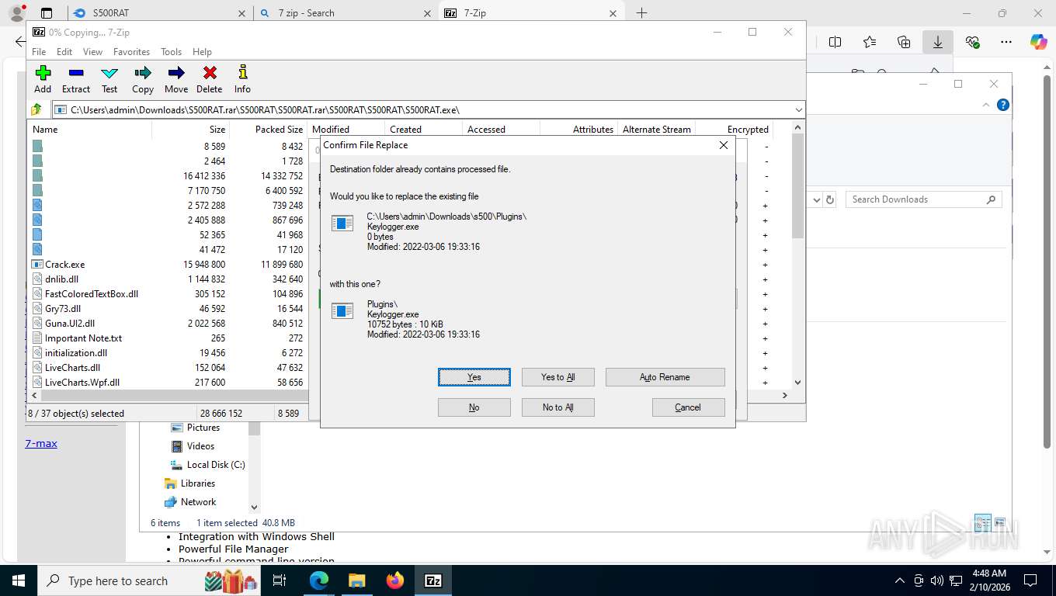Click the Explorer help icon
Viewport: 1056px width, 596px height.
[1003, 105]
